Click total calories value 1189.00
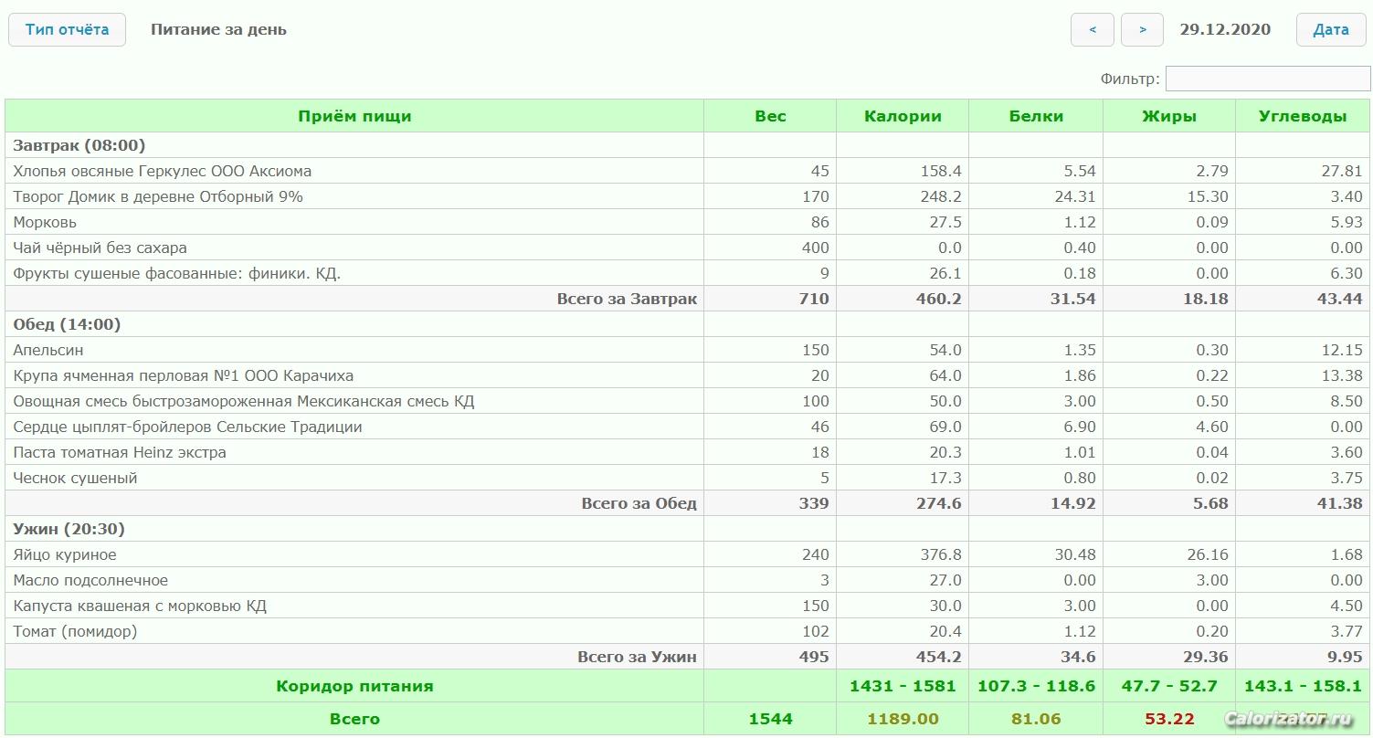The image size is (1373, 738). pos(903,719)
